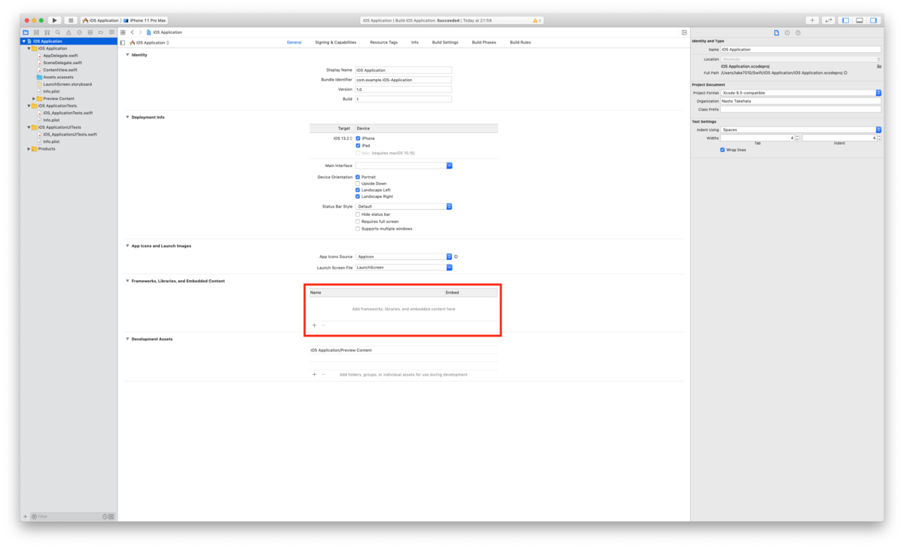Enable Requires full screen checkbox

coord(358,221)
